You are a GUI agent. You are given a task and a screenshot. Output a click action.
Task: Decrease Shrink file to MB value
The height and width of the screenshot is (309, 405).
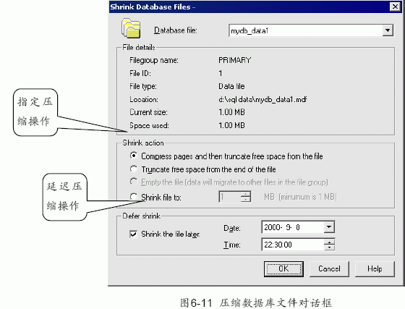tap(246, 200)
